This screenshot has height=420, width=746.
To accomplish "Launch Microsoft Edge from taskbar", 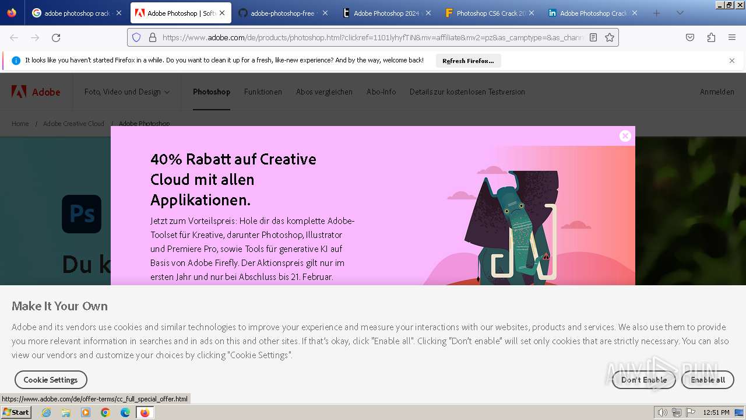I will 125,412.
